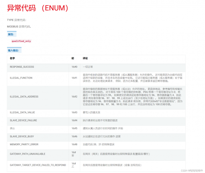Select the RESPONSE_SUCCESS row name
The height and width of the screenshot is (173, 205).
[x=22, y=67]
